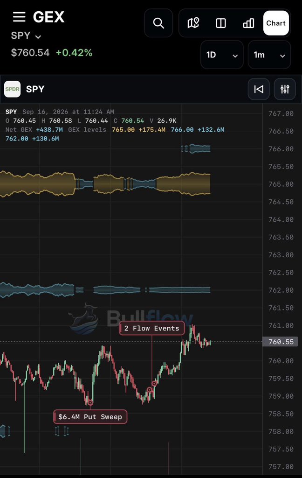This screenshot has width=302, height=478.
Task: Click the put sweep circle marker
Action: pyautogui.click(x=90, y=403)
